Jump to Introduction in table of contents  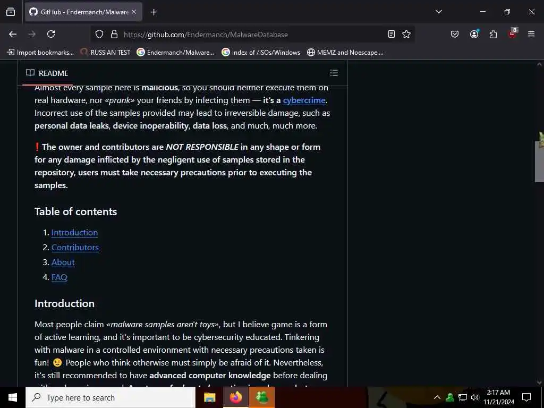pyautogui.click(x=74, y=233)
